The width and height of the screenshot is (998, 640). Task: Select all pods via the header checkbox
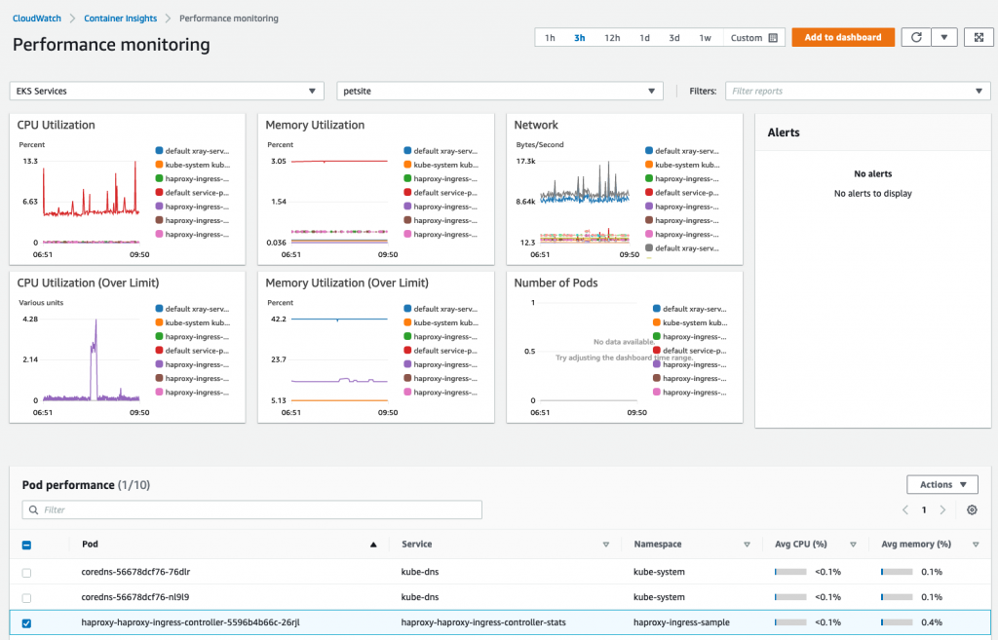point(27,545)
